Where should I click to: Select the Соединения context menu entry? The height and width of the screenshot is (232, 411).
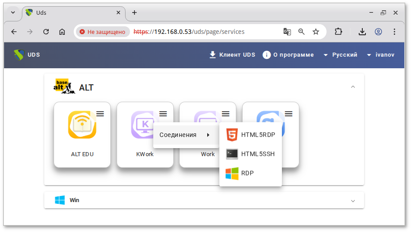pyautogui.click(x=186, y=135)
